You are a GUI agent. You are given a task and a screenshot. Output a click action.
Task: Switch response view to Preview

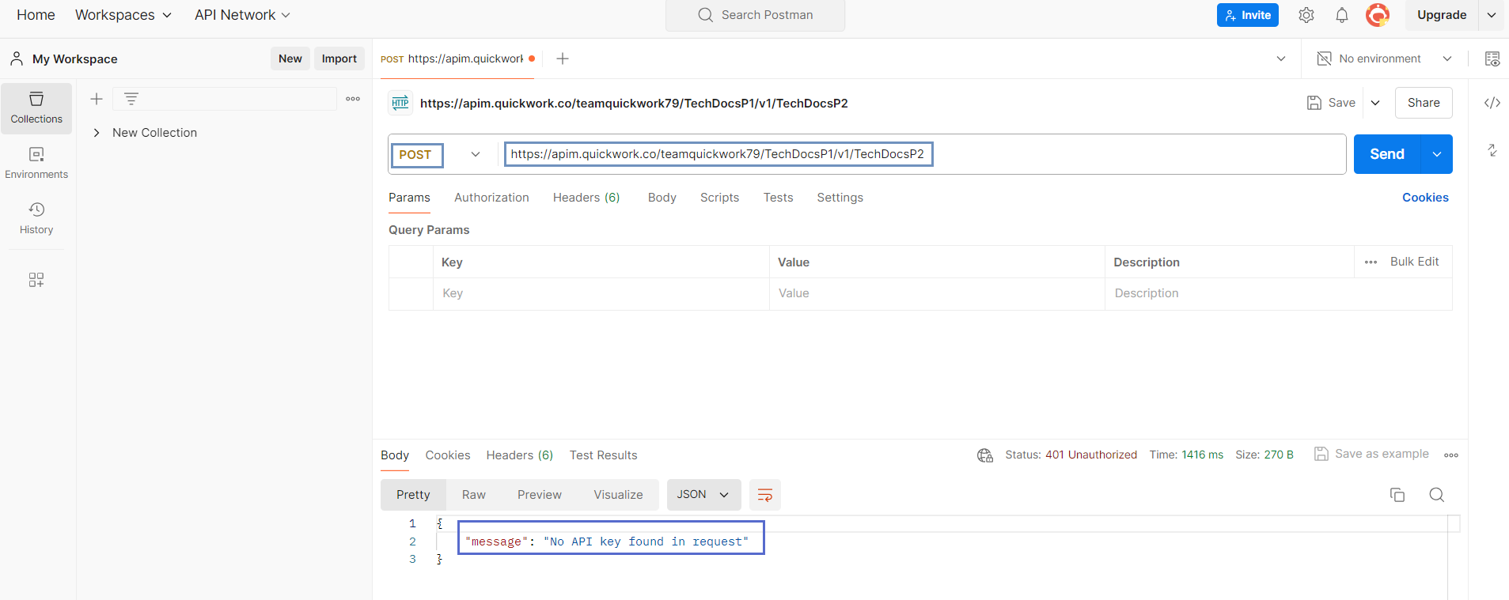pyautogui.click(x=540, y=495)
